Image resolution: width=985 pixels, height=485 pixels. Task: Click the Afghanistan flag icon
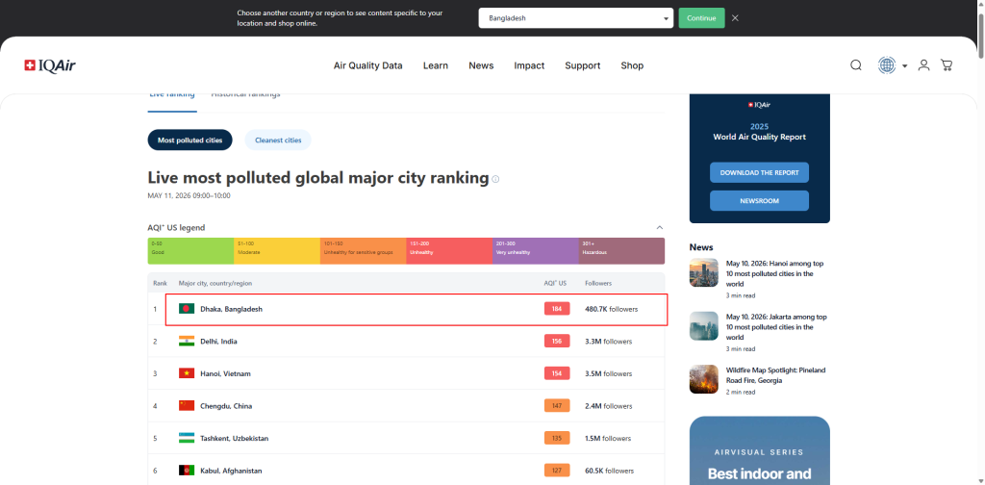(x=187, y=471)
